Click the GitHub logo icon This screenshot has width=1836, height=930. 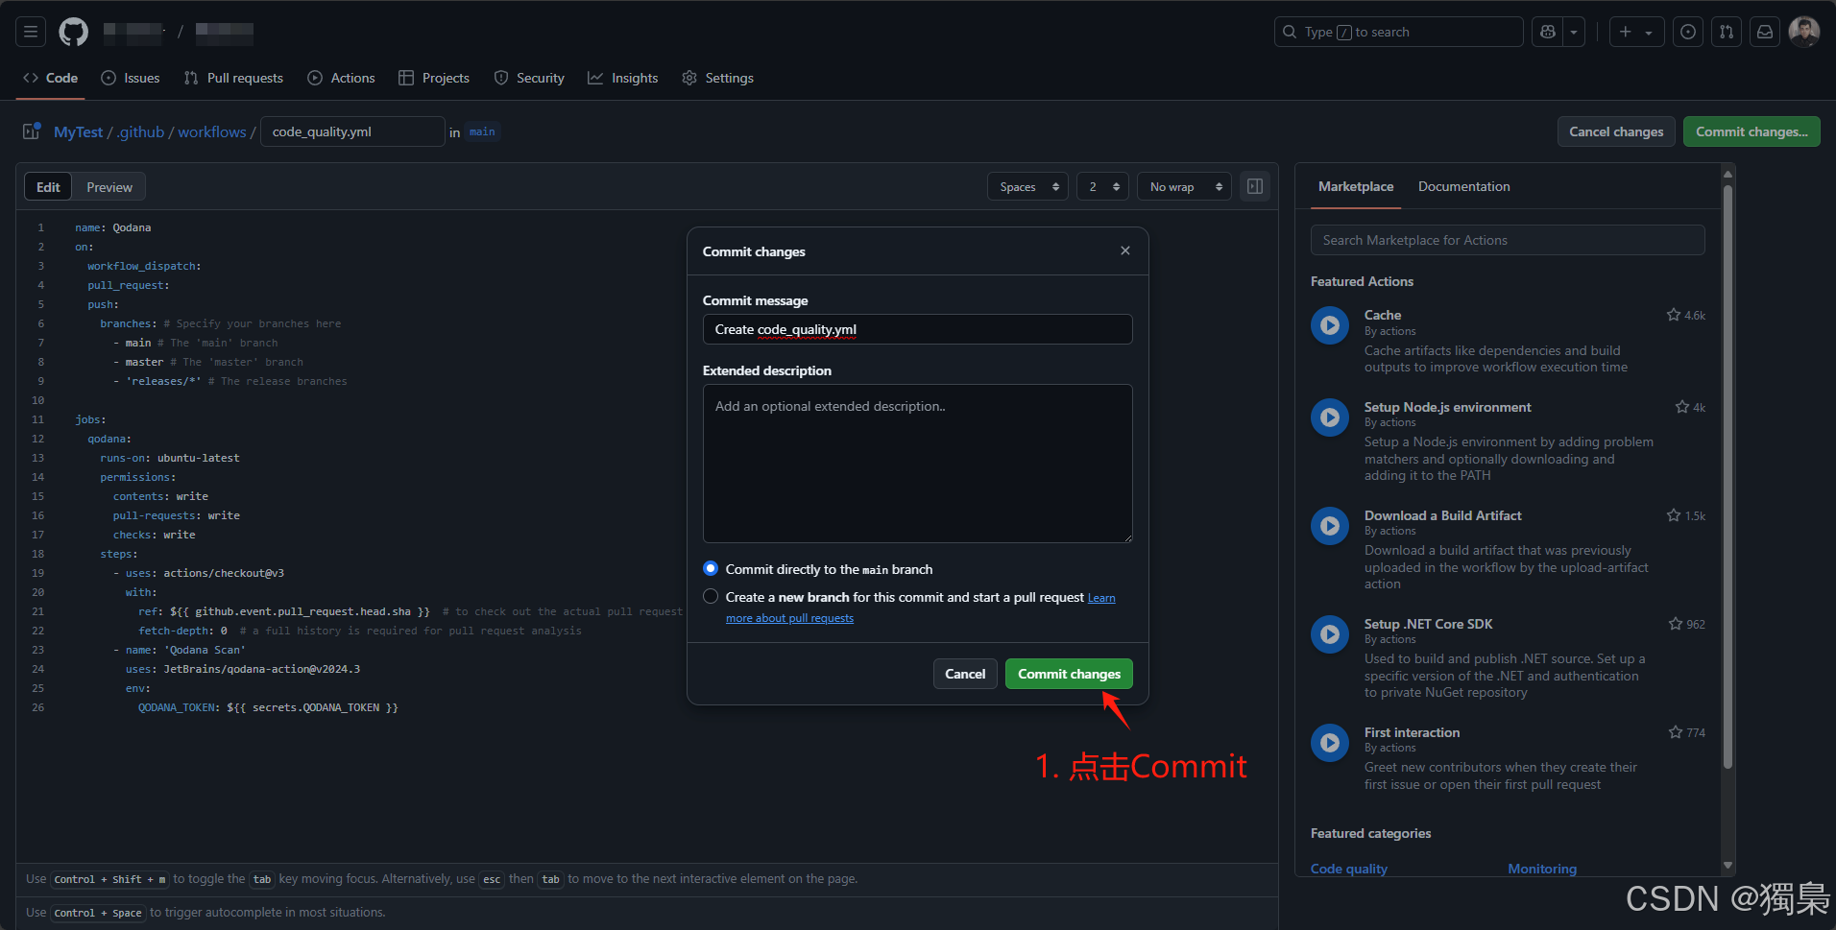(x=73, y=32)
